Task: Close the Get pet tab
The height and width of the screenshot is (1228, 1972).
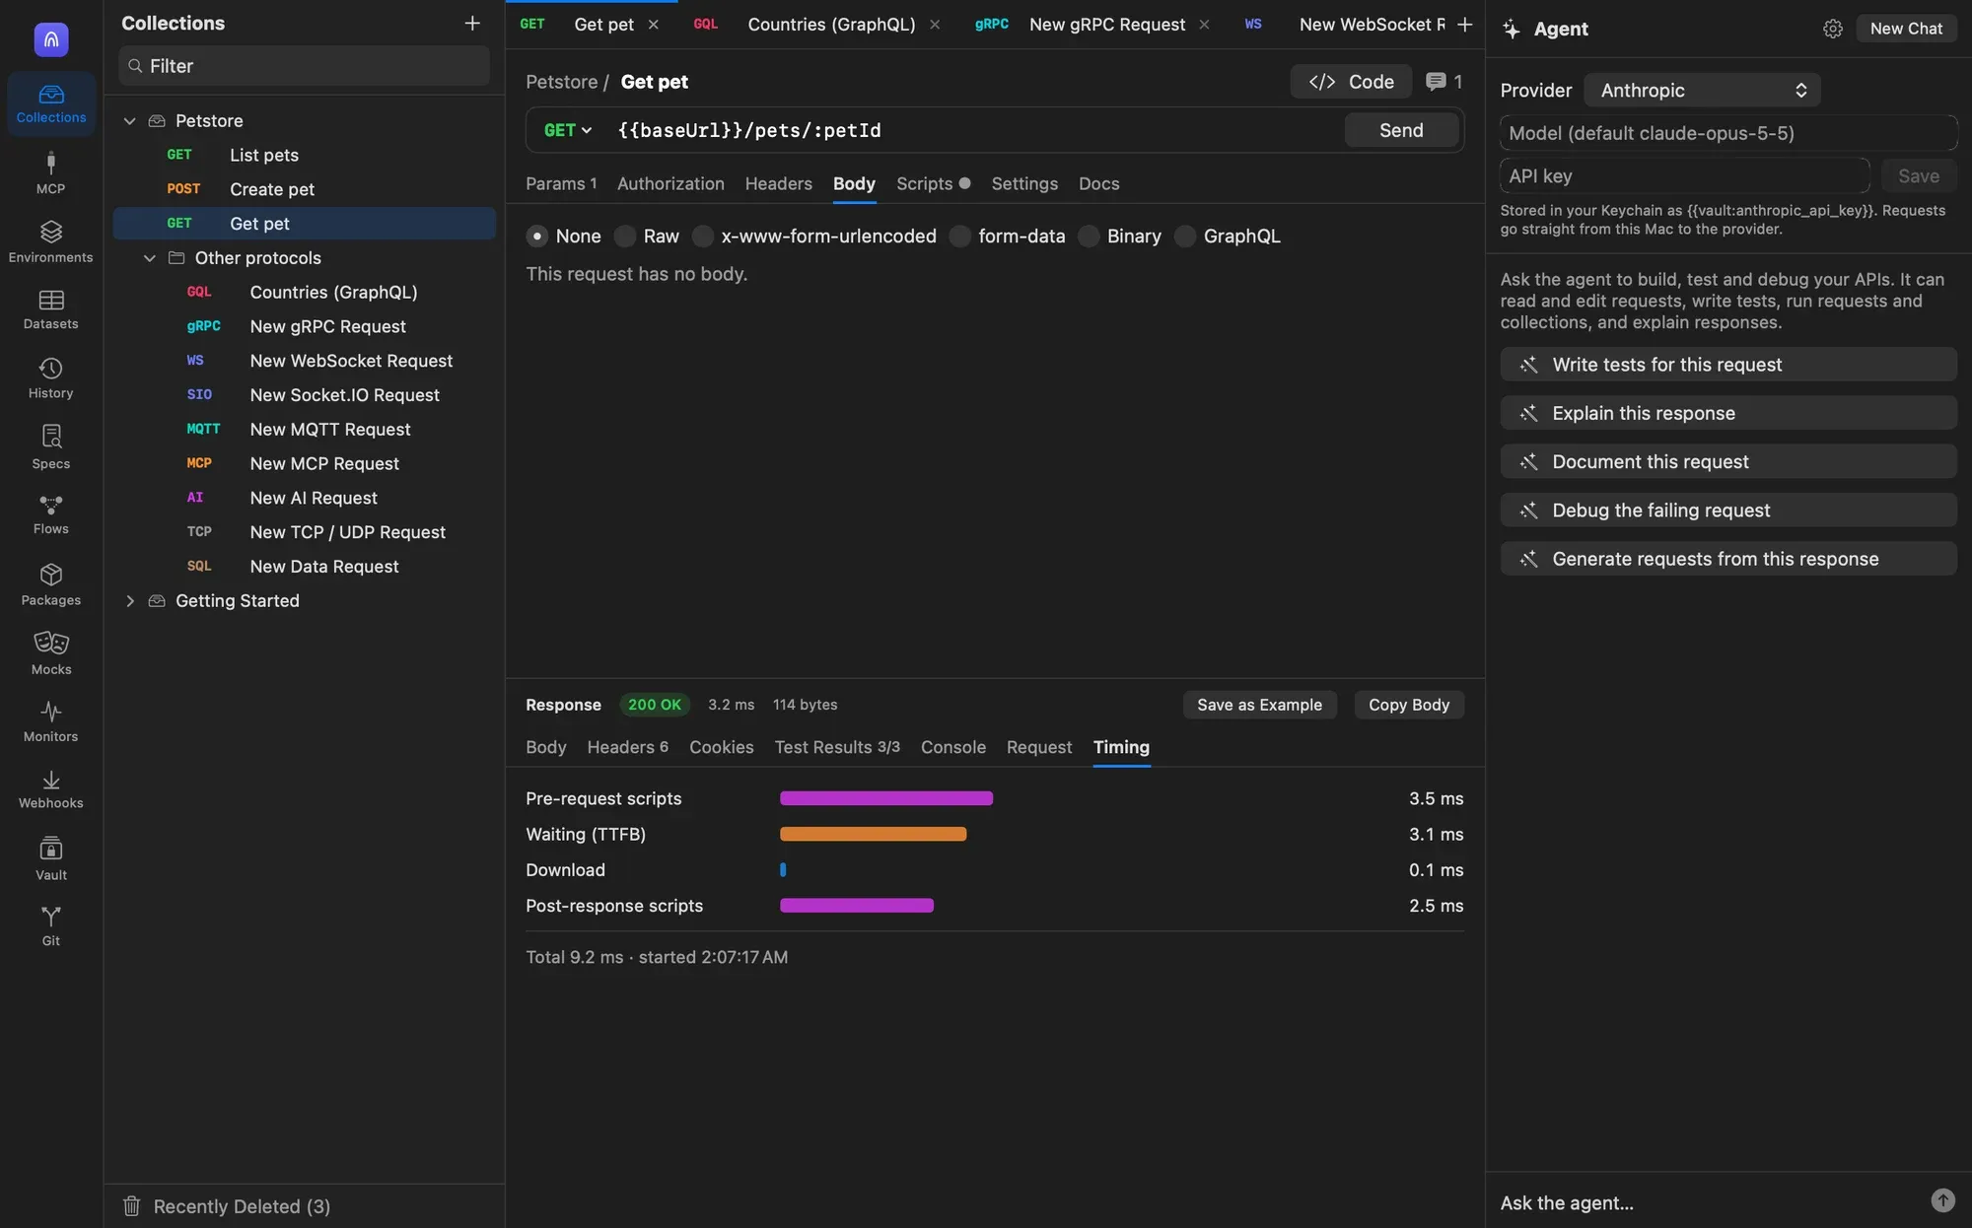Action: click(653, 25)
